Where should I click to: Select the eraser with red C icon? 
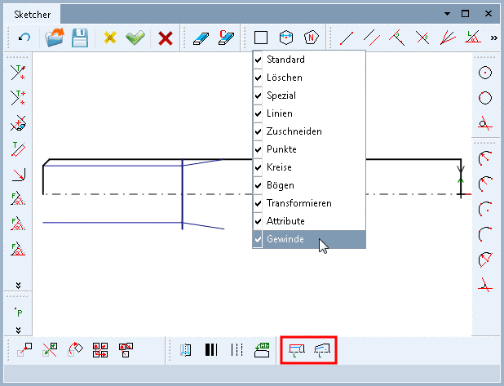tap(226, 38)
